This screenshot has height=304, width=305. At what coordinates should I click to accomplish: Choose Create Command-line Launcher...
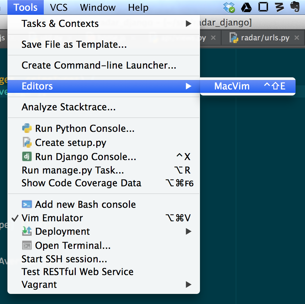(x=104, y=65)
